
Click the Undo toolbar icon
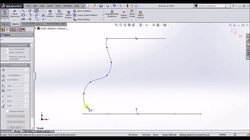click(114, 6)
